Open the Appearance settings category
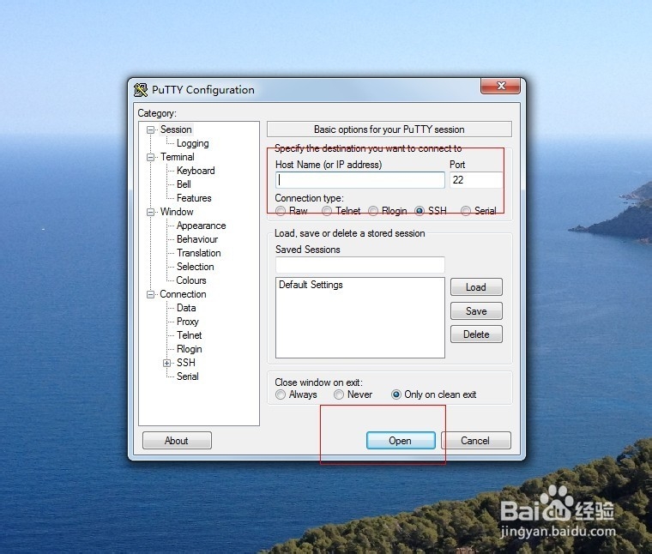 pyautogui.click(x=202, y=226)
